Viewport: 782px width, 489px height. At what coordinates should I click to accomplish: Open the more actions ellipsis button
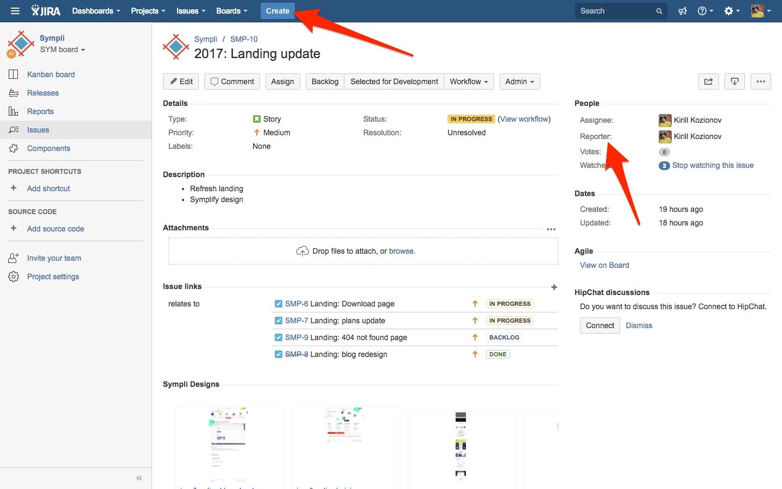click(x=761, y=81)
